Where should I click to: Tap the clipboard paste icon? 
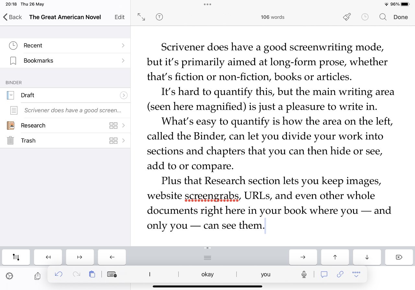92,274
